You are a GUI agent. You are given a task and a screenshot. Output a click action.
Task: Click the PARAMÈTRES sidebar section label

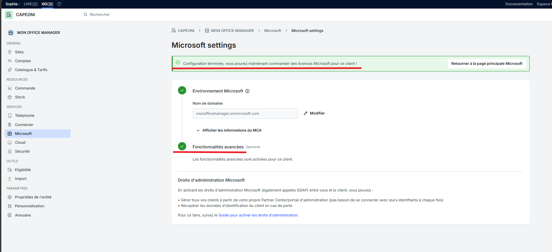click(17, 189)
